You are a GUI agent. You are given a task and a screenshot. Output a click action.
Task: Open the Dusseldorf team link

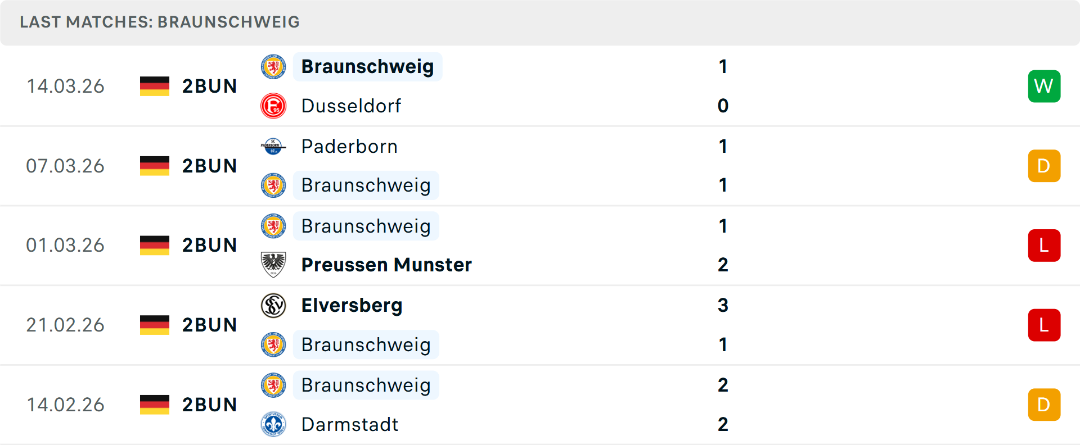pos(351,106)
